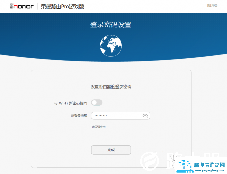
Task: Click the 新登录密码 field label
Action: click(x=79, y=116)
